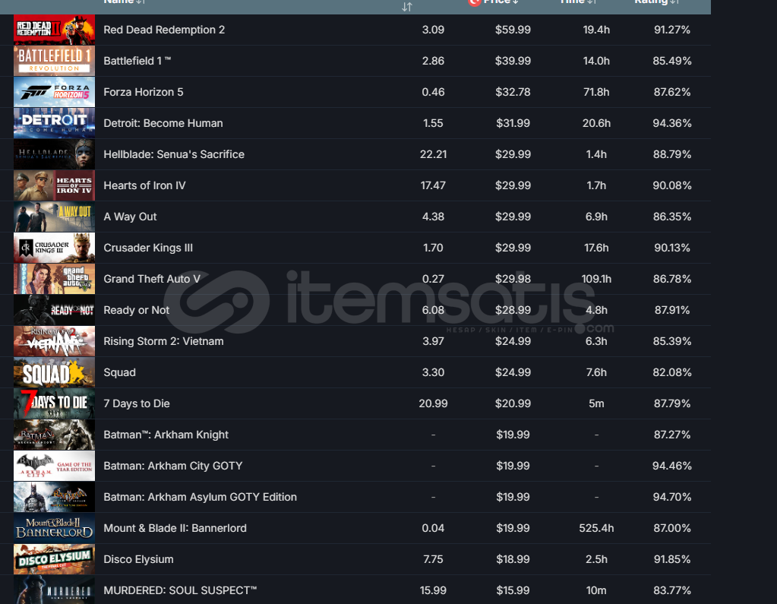
Task: Select "Hellblade: Senua's Sacrifice" title
Action: click(174, 154)
